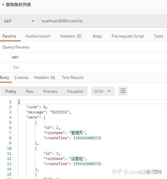Viewport: 167px width, 179px height.
Task: Switch to Raw response view
Action: pos(30,91)
